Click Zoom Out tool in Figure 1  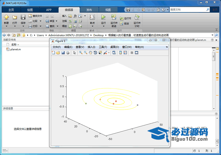[86, 53]
